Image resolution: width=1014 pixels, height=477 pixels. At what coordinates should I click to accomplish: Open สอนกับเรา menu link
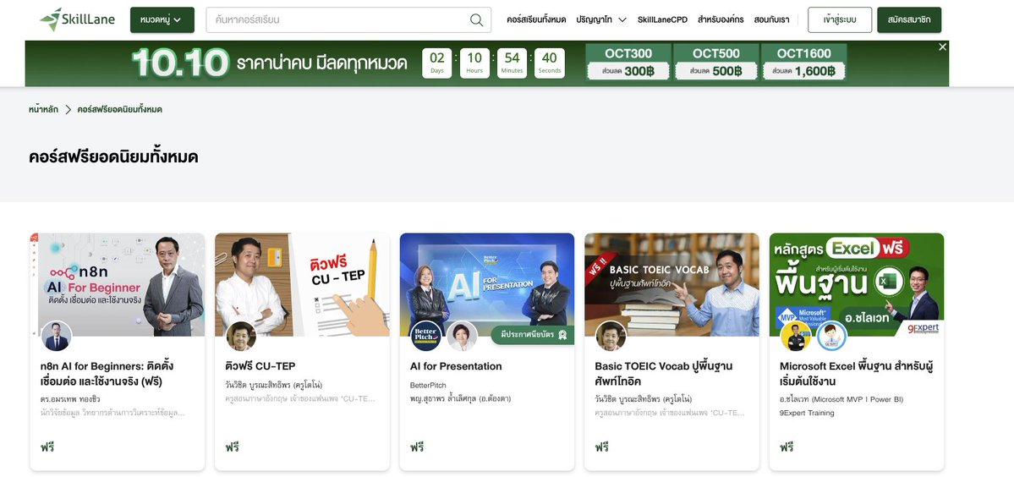(771, 20)
